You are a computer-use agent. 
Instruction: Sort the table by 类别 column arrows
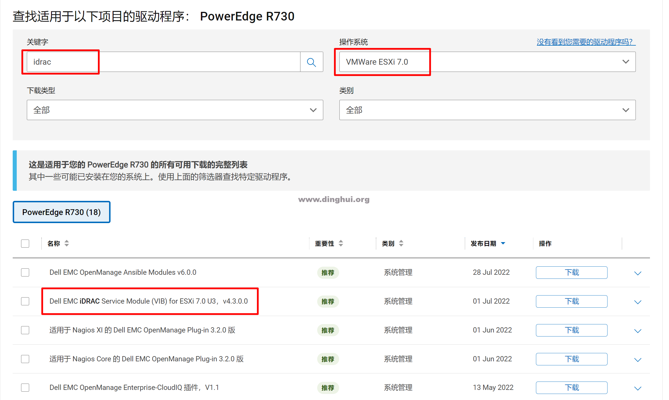click(x=401, y=243)
